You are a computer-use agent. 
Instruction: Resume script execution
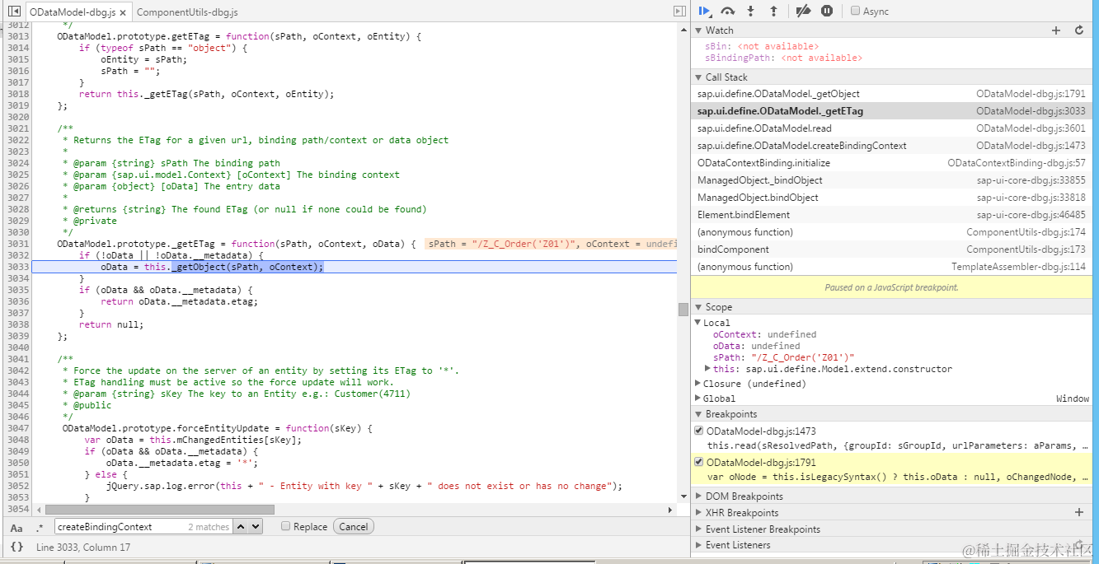pos(705,11)
